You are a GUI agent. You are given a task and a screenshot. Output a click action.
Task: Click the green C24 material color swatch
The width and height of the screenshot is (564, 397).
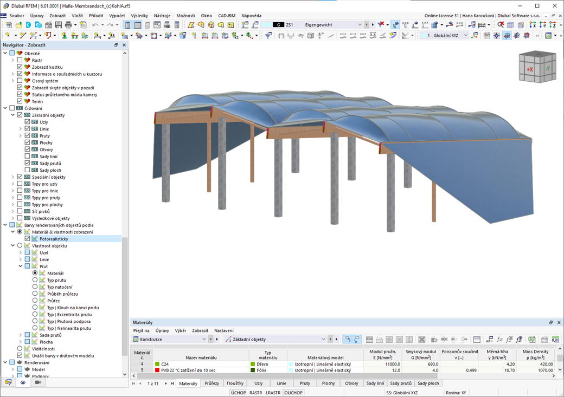(x=157, y=364)
